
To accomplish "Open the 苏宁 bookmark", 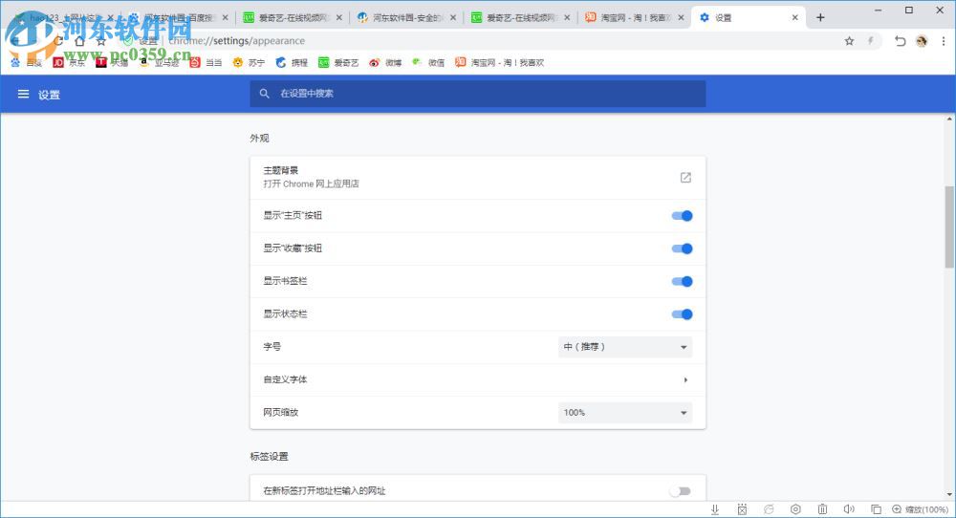I will click(x=249, y=62).
